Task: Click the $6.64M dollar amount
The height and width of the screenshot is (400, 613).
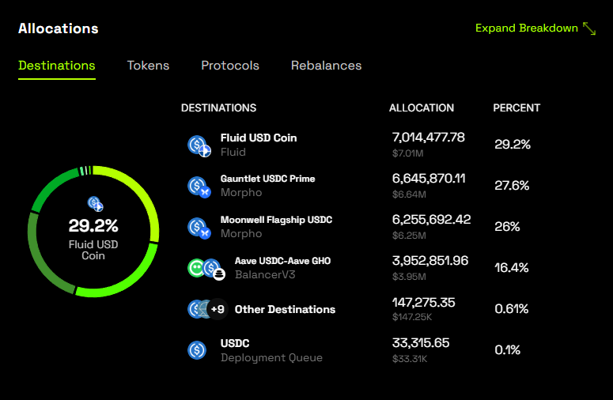Action: pyautogui.click(x=409, y=194)
